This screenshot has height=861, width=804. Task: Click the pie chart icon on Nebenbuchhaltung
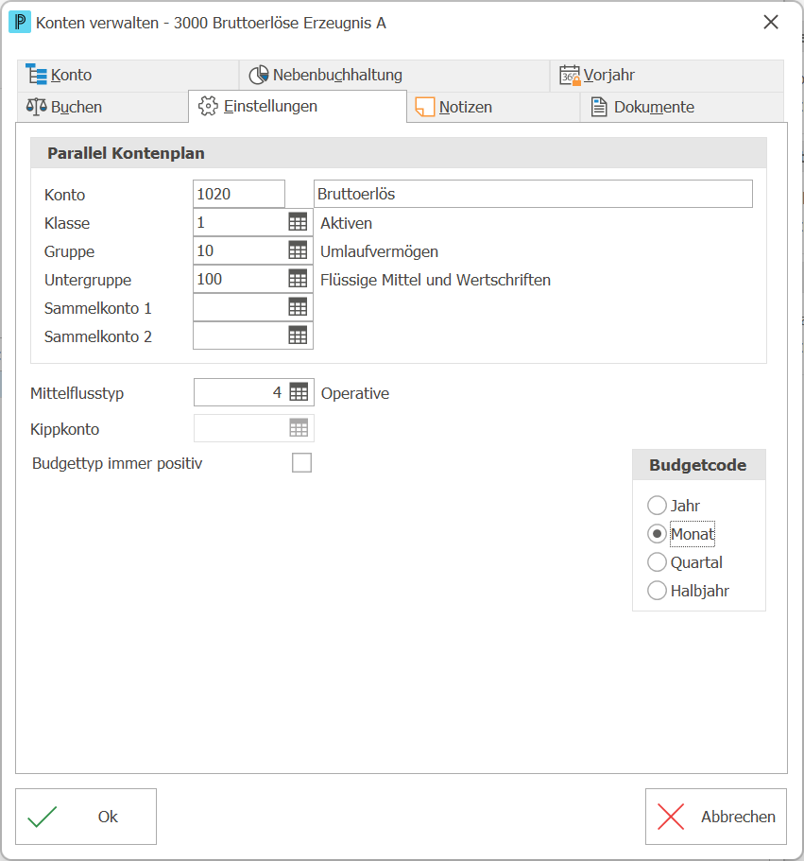pyautogui.click(x=259, y=76)
